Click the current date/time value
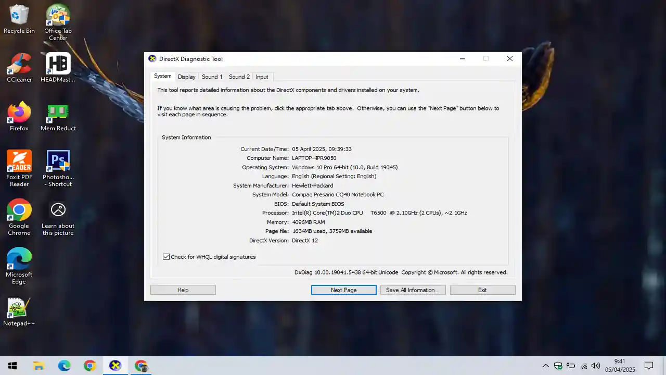 pyautogui.click(x=322, y=149)
